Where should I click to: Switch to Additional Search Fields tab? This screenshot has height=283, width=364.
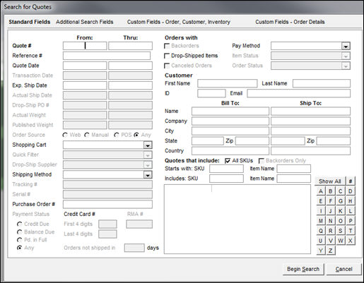click(x=85, y=22)
